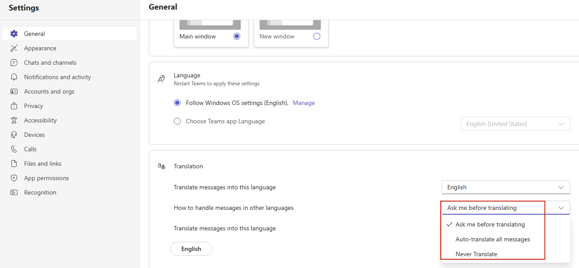The width and height of the screenshot is (579, 268).
Task: Click the Main window layout thumbnail
Action: point(210,24)
